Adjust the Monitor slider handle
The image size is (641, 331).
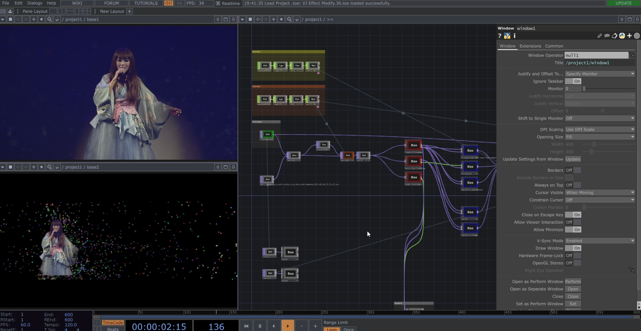coord(584,89)
